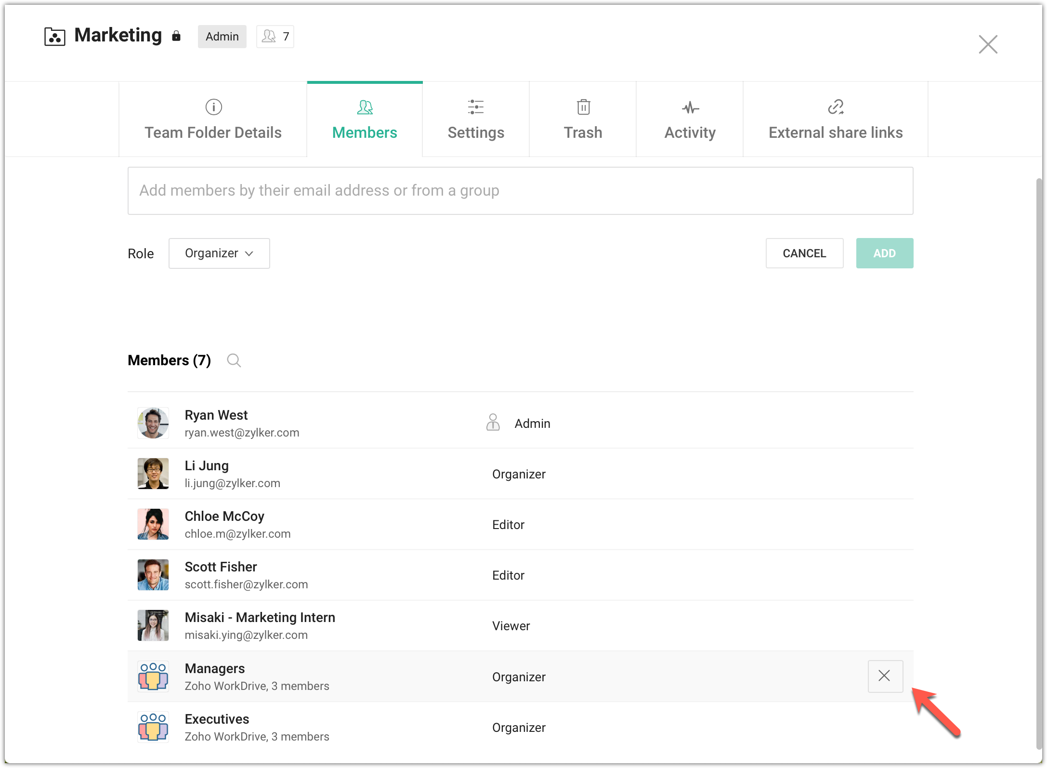Click the Executives group avatar icon
The width and height of the screenshot is (1047, 768).
tap(153, 727)
